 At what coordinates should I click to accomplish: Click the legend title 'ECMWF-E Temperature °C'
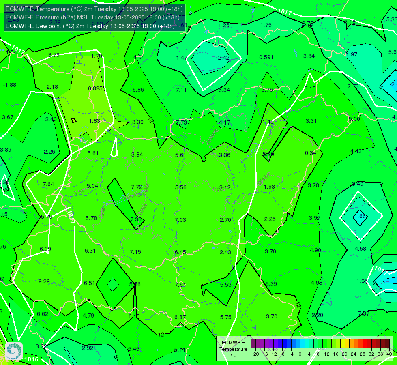click(233, 349)
